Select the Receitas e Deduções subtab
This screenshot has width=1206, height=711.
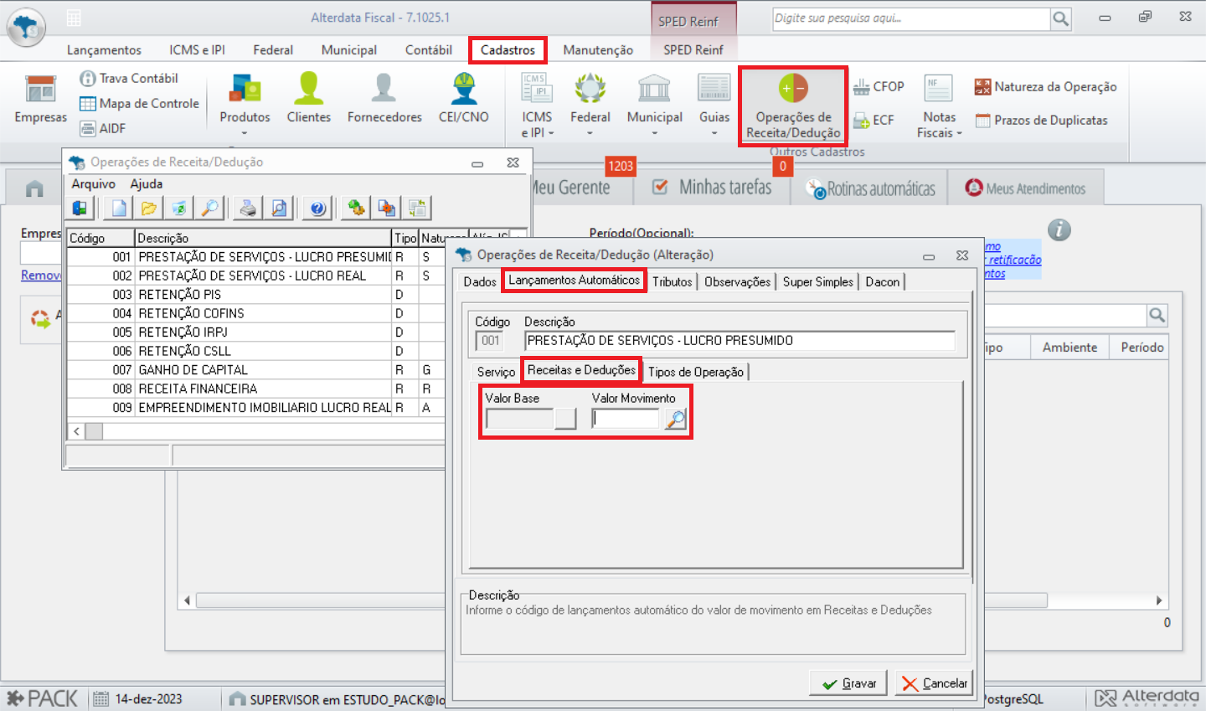point(581,370)
